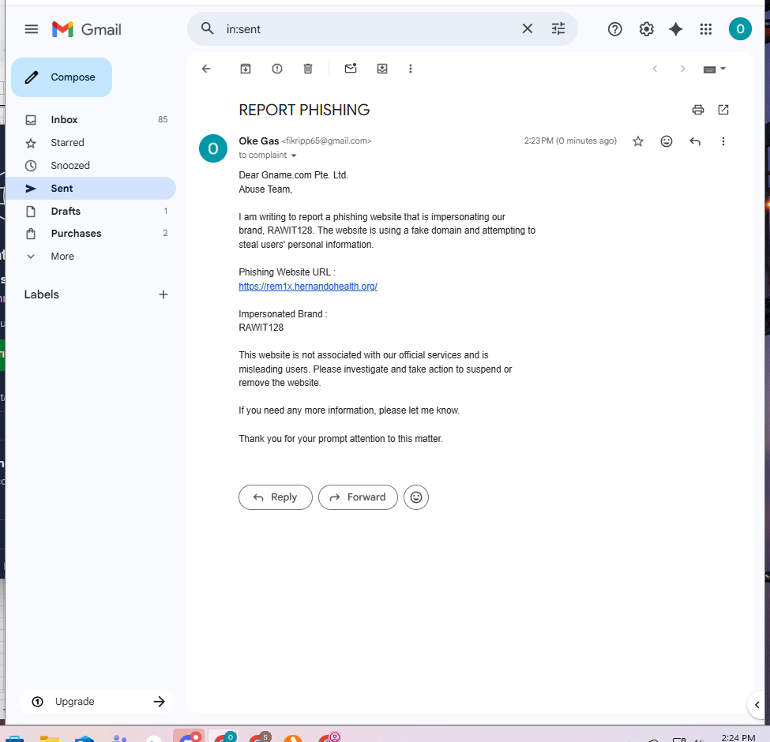Click the Gmail logo
Screen dimensions: 770x742
point(87,29)
